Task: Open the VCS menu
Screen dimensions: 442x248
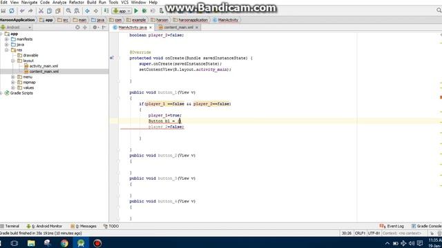Action: click(124, 2)
